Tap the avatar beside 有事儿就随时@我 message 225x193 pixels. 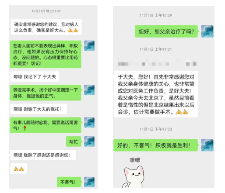[89, 122]
